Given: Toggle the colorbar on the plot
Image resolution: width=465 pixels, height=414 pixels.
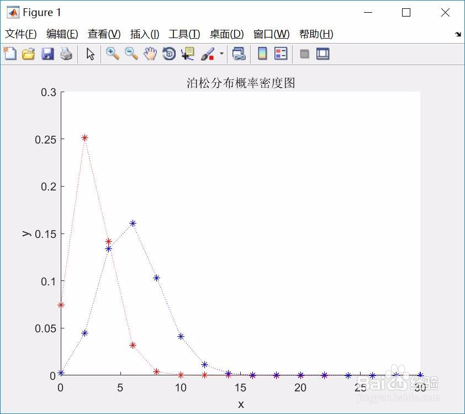Looking at the screenshot, I should click(x=261, y=54).
